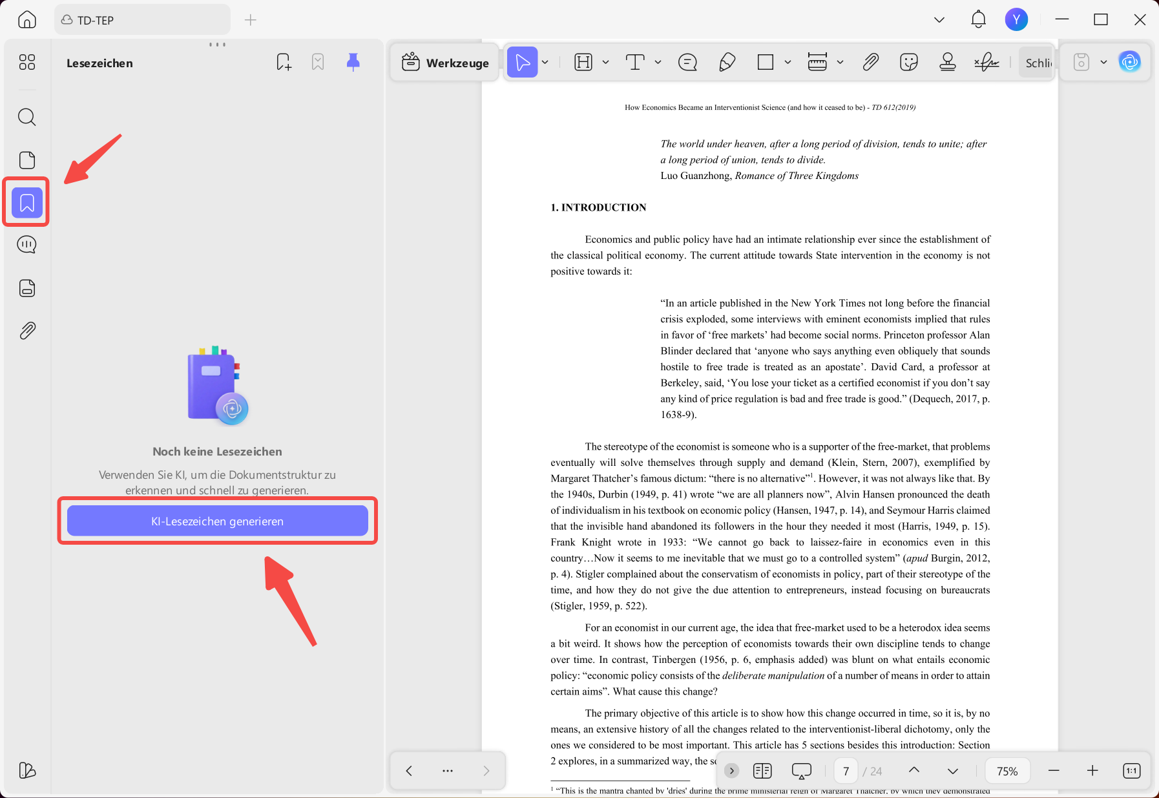Attach a file with the paperclip tool
This screenshot has height=798, width=1159.
click(870, 62)
